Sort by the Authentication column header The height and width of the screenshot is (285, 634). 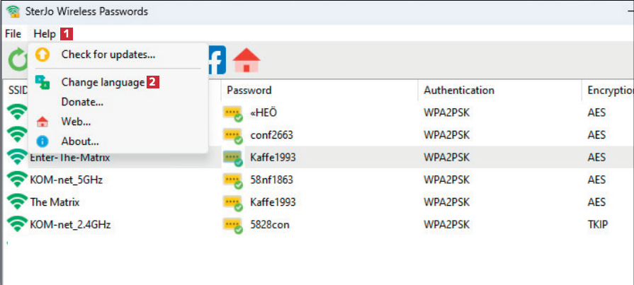[x=459, y=91]
